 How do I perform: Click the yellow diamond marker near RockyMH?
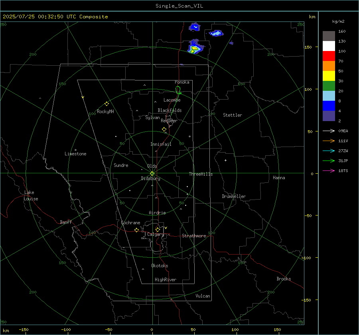107,104
